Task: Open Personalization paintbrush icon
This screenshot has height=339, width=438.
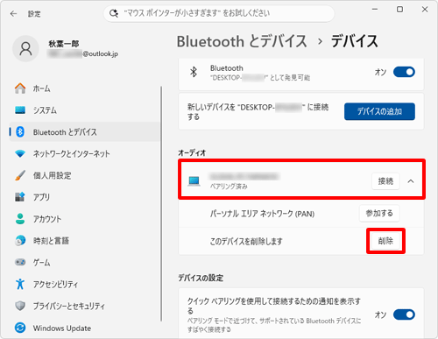Action: (x=20, y=175)
